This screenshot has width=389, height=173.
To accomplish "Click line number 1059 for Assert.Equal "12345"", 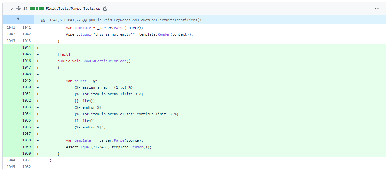I will pos(27,147).
